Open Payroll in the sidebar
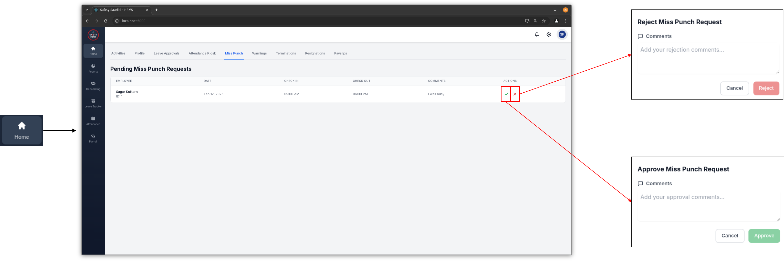Screen dimensions: 784x261 (93, 138)
